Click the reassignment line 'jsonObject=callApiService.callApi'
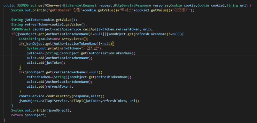Image resolution: width=257 pixels, height=123 pixels. (79, 101)
